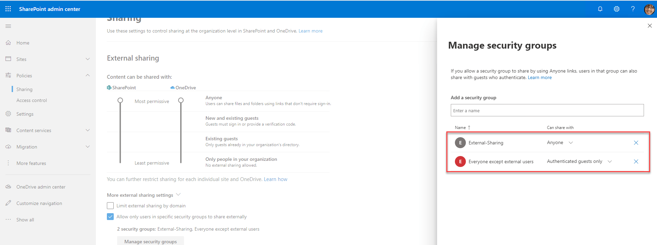Viewport: 657px width, 245px height.
Task: Click the OneDrive cloud icon above slider
Action: point(173,88)
